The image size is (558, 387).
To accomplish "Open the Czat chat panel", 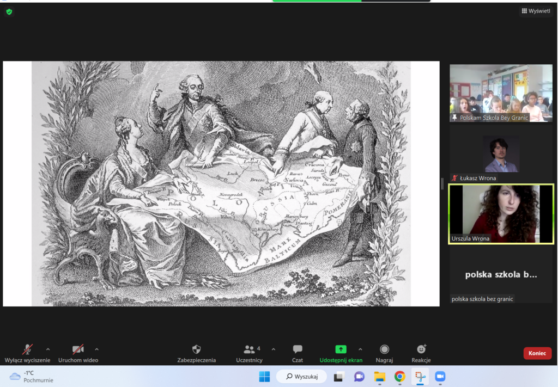I will tap(297, 353).
